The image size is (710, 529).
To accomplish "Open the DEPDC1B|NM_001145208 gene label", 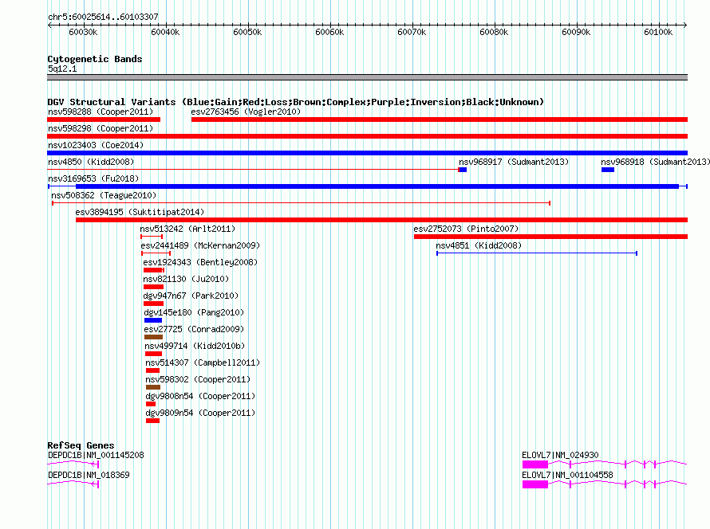I will coord(96,455).
